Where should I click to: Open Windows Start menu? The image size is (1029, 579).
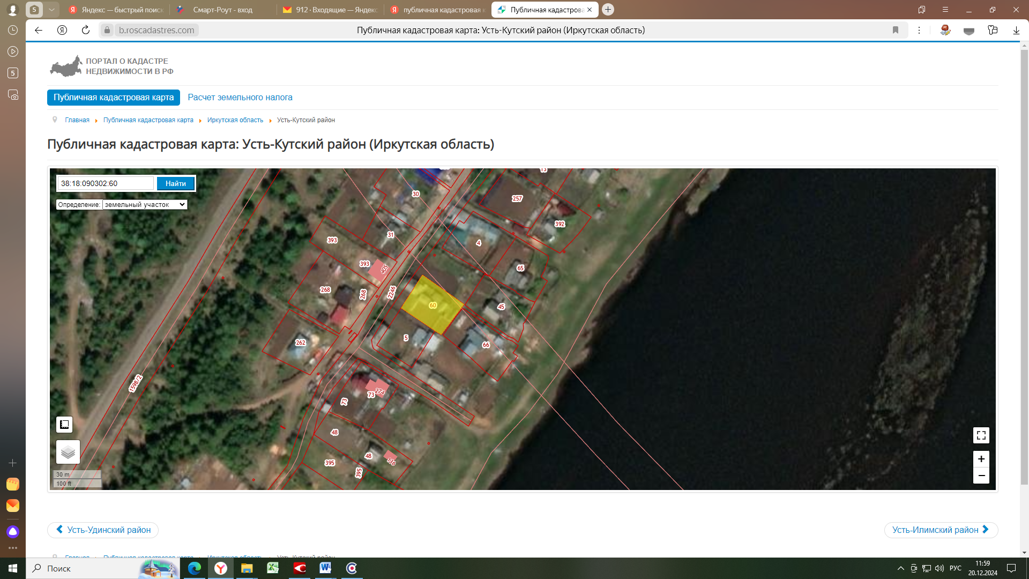(x=13, y=568)
